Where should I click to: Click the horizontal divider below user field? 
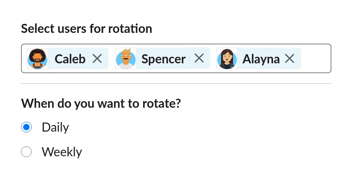point(176,83)
